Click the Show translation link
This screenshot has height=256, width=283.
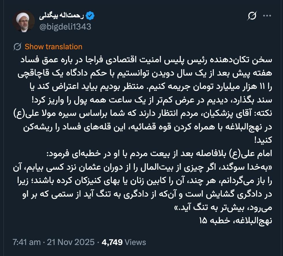tap(54, 47)
